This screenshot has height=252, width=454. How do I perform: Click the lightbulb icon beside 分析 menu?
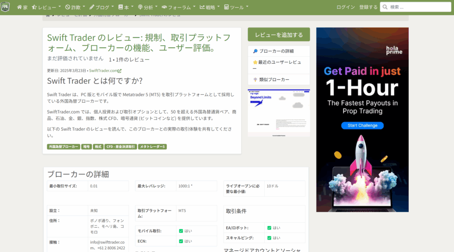point(140,7)
